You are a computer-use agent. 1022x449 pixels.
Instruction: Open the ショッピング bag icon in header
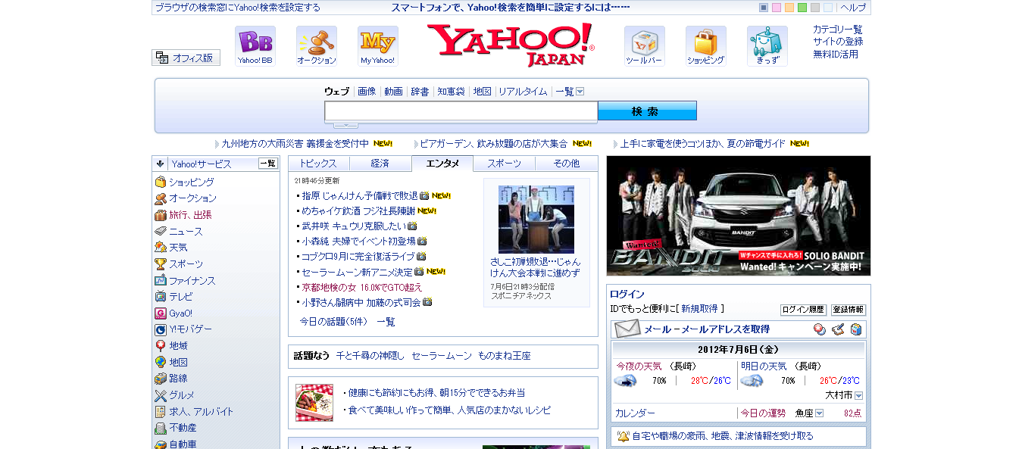[x=706, y=46]
